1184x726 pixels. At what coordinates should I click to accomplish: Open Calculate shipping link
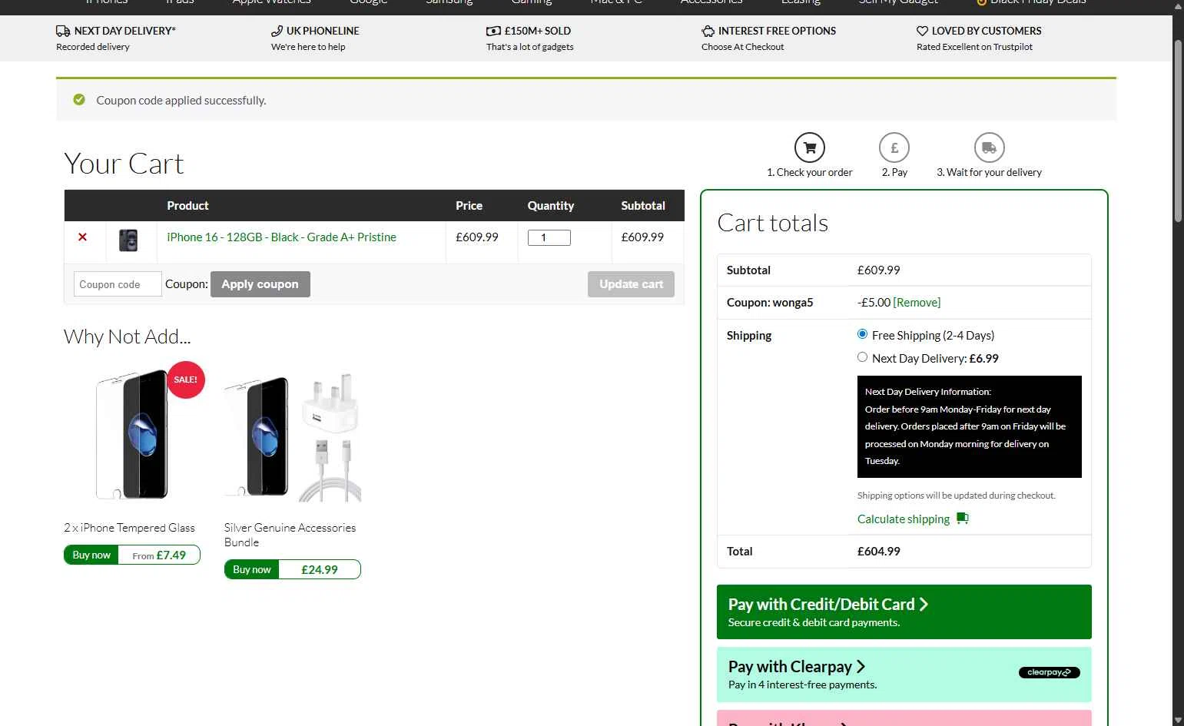click(904, 519)
